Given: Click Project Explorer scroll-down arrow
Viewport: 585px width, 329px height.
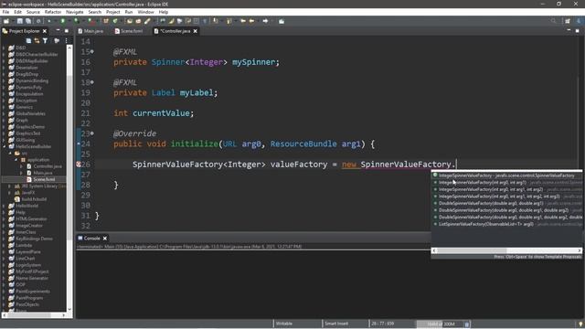Looking at the screenshot, I should point(69,309).
